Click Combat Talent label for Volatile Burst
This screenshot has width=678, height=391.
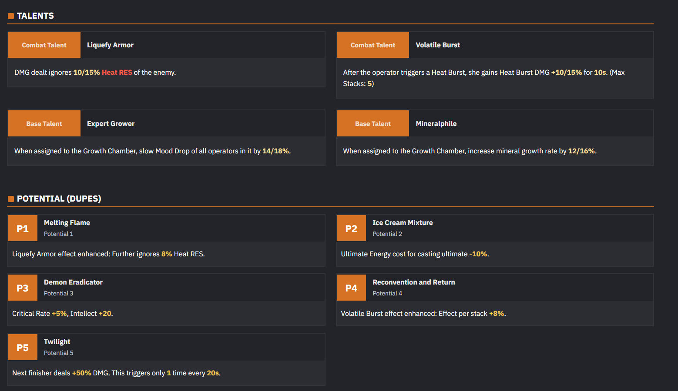(373, 45)
